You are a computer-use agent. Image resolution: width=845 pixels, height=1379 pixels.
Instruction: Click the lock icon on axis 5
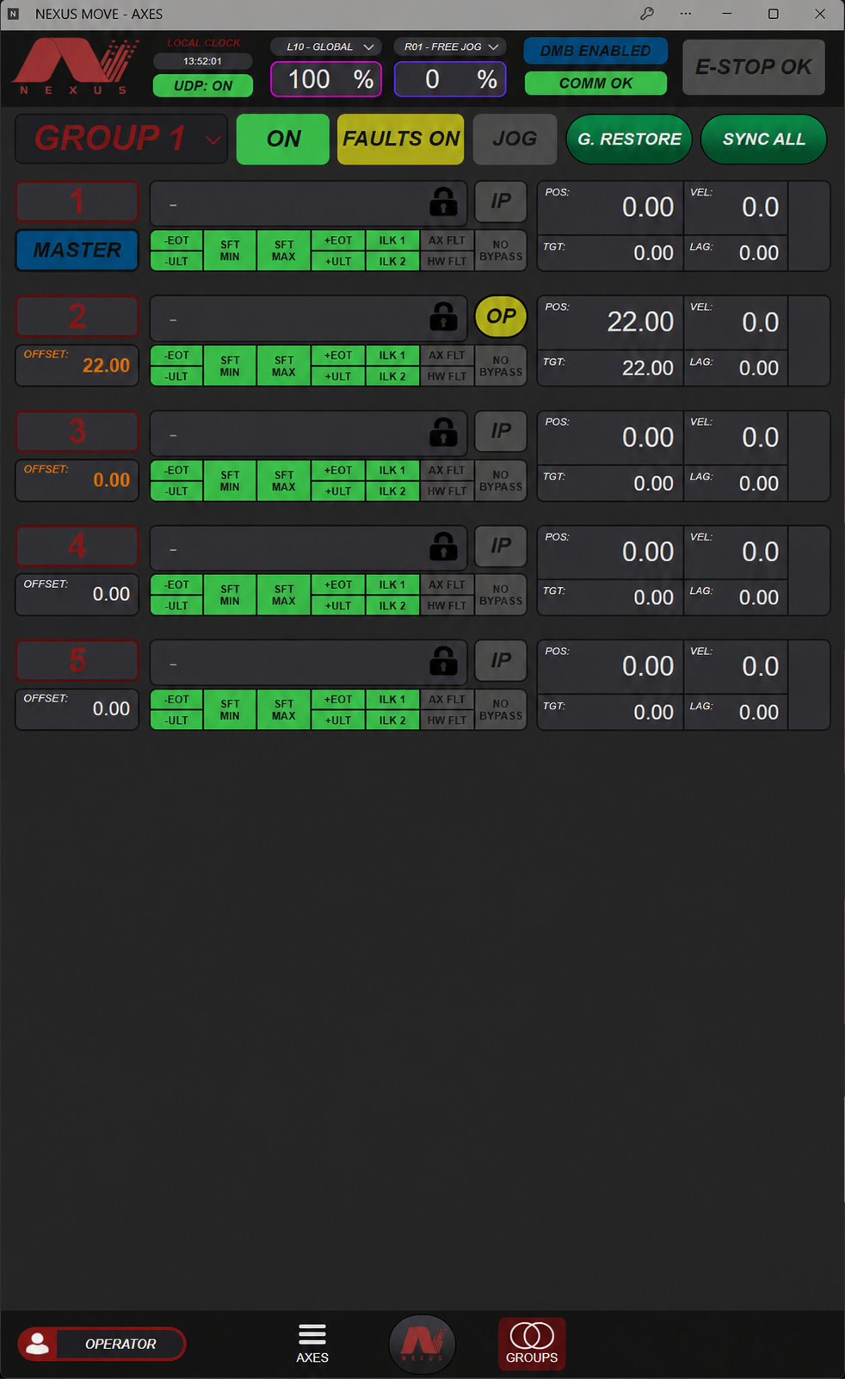[x=443, y=661]
